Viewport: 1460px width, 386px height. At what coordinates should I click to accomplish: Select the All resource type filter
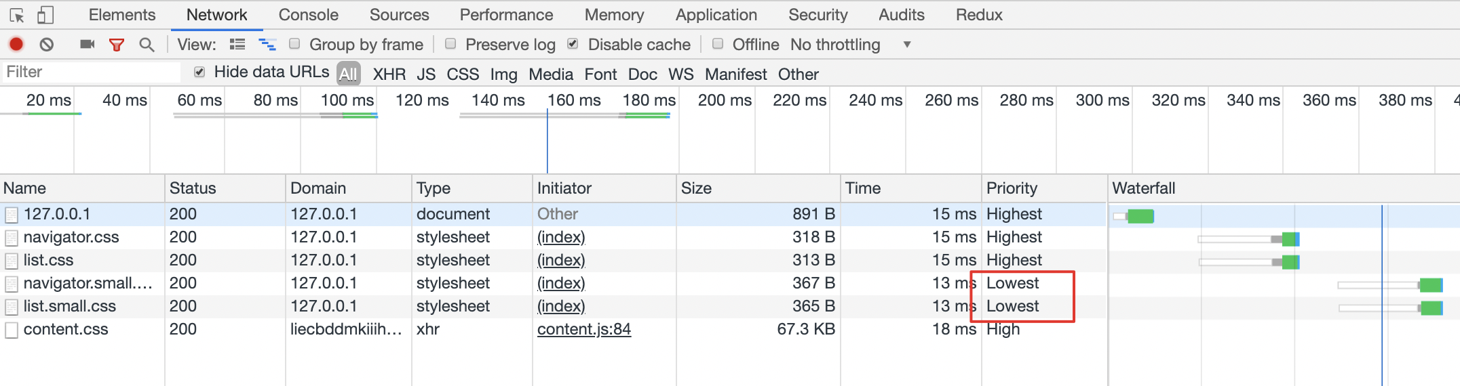tap(348, 74)
